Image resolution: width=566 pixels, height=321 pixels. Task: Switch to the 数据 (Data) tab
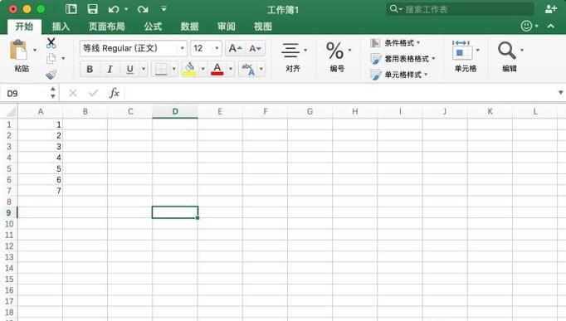click(190, 27)
